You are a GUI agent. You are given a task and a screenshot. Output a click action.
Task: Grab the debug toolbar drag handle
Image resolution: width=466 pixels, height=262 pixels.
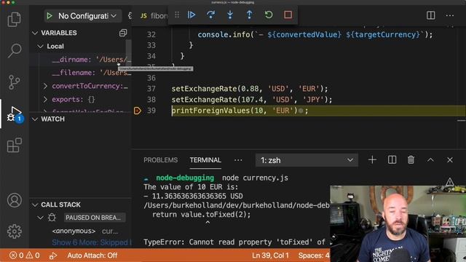(x=177, y=15)
